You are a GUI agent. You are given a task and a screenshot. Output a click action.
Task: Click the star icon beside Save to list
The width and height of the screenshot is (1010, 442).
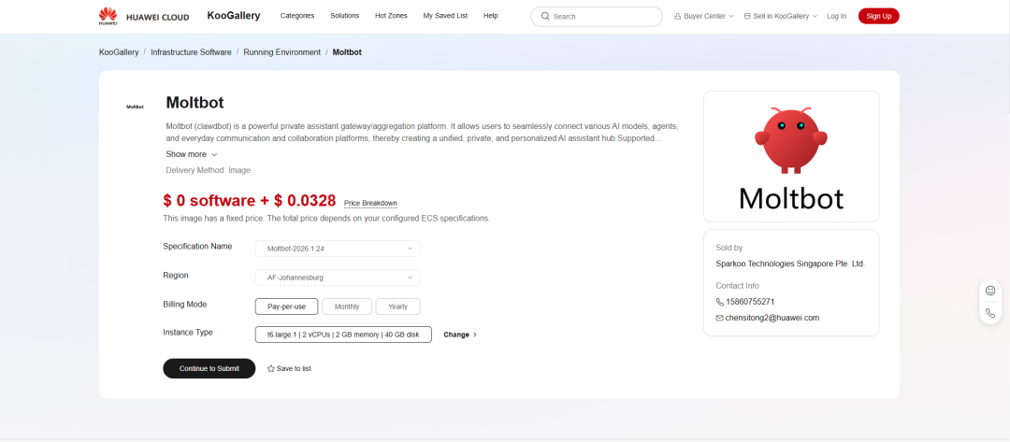pyautogui.click(x=270, y=369)
